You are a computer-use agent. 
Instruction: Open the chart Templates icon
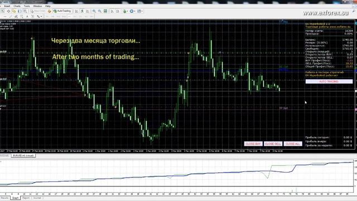point(139,11)
